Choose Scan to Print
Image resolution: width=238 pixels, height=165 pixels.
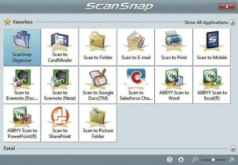coord(174,47)
